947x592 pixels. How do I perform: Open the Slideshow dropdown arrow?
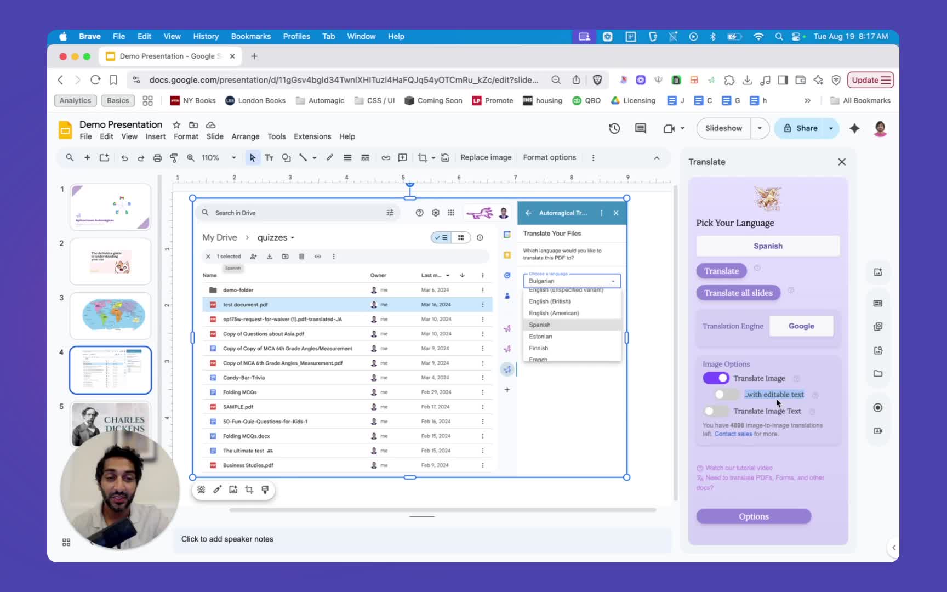[760, 128]
